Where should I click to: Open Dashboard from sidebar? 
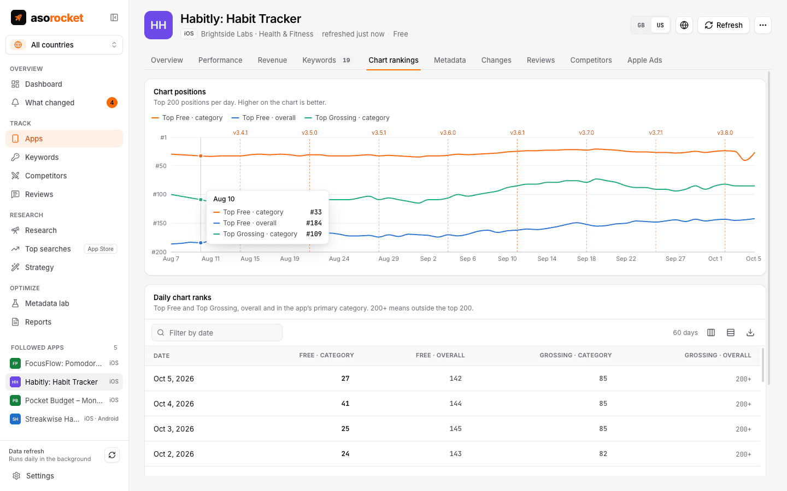click(x=64, y=84)
